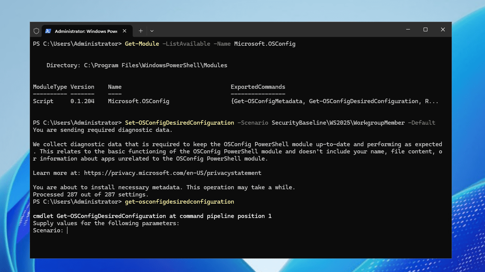Maximize the terminal window
The image size is (485, 272).
(x=426, y=29)
